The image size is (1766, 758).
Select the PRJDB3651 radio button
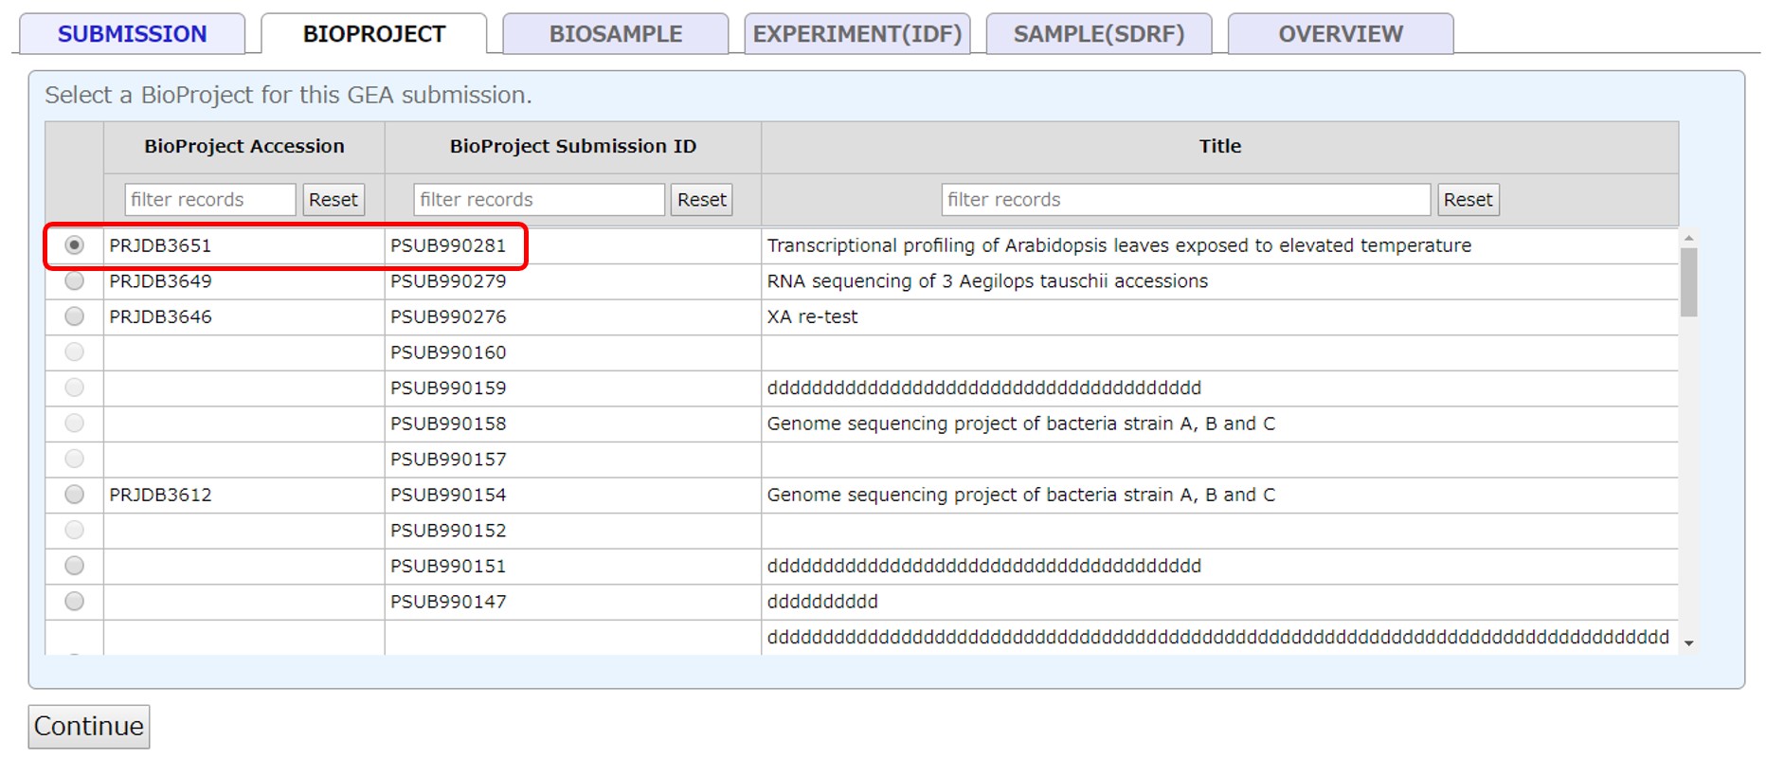(x=74, y=245)
